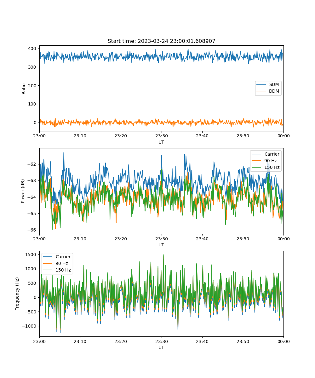Click the 1000 tick on the Frequency axis
Screen dimensions: 315x378
(31, 269)
